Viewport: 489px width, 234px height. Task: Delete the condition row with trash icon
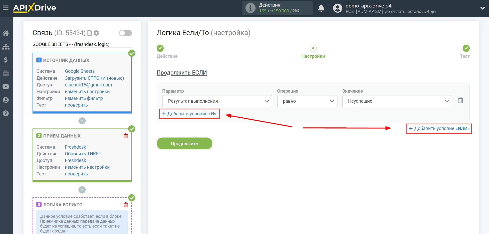(x=461, y=100)
